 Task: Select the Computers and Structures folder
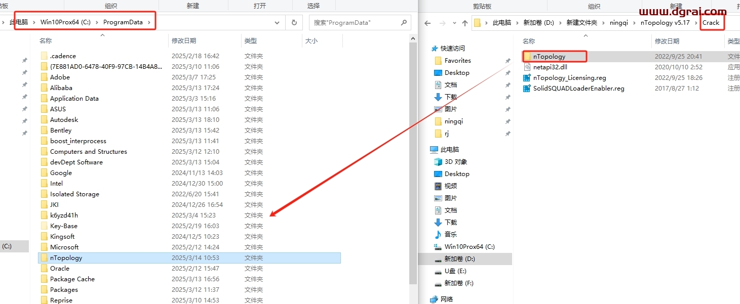click(89, 152)
